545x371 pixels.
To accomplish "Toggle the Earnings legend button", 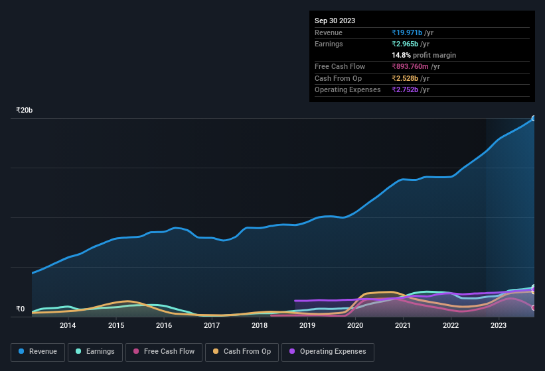I will pos(95,352).
